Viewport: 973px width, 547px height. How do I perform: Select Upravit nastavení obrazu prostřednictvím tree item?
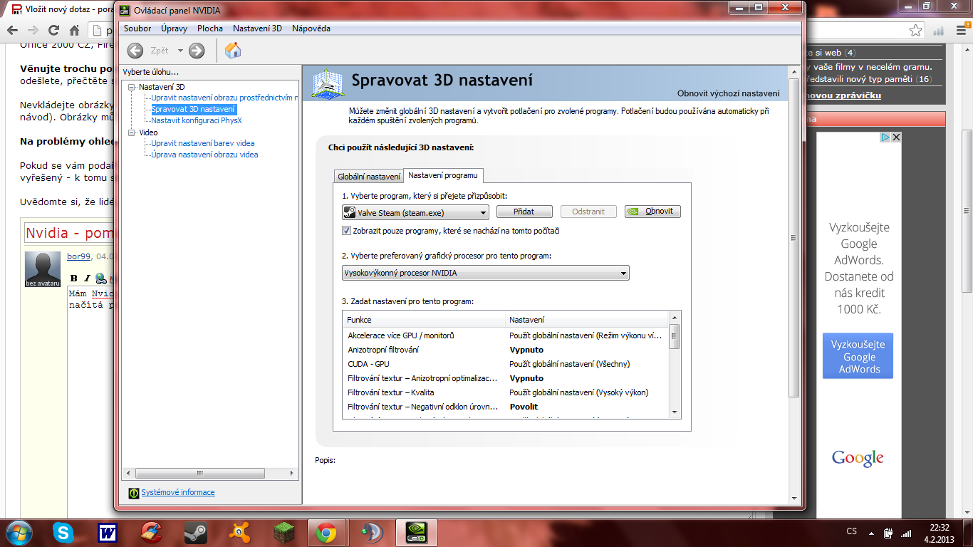pyautogui.click(x=224, y=98)
